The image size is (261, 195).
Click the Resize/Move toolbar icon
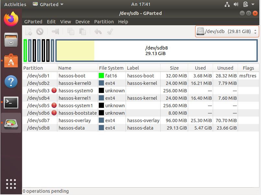pyautogui.click(x=55, y=31)
